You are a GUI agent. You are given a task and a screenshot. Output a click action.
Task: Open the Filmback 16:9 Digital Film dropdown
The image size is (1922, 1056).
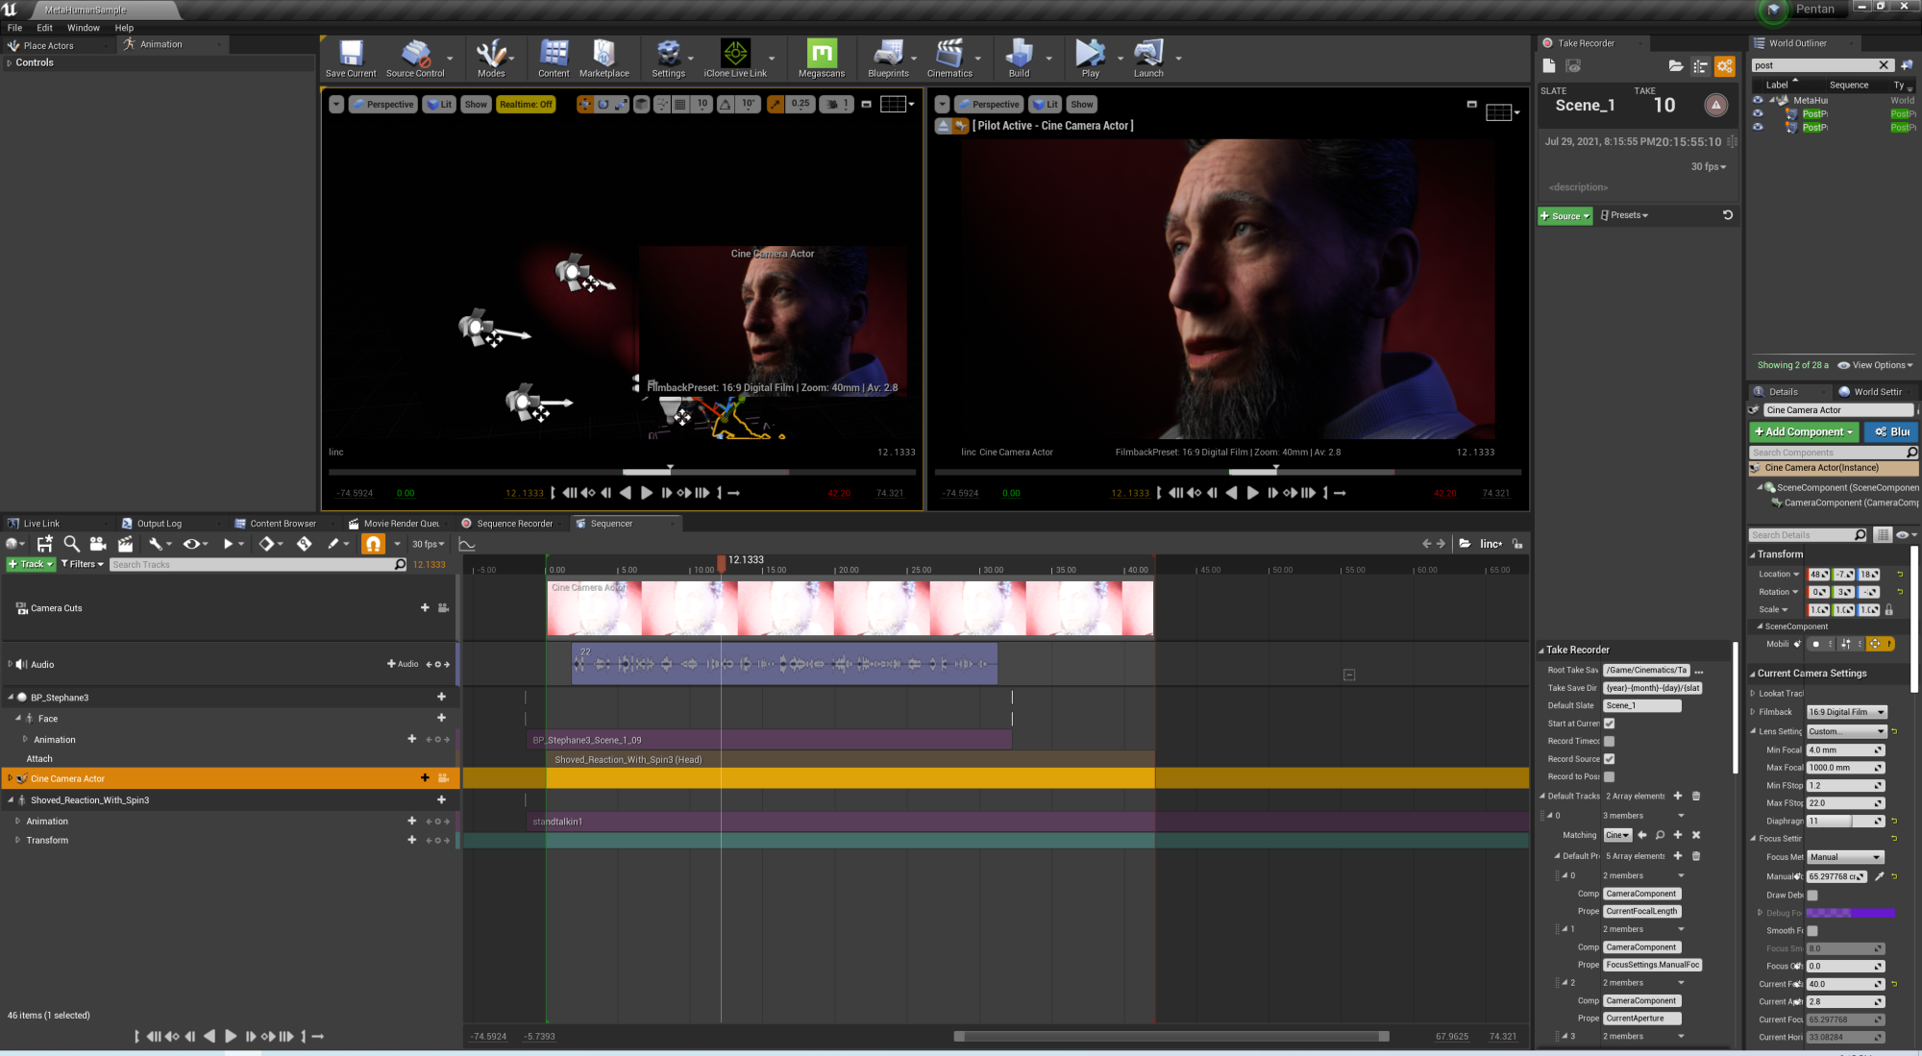(1846, 712)
